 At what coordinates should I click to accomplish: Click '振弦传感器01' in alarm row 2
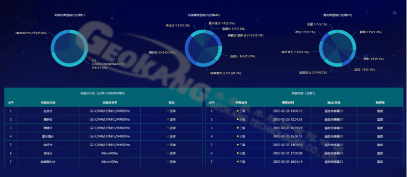[x=334, y=119]
